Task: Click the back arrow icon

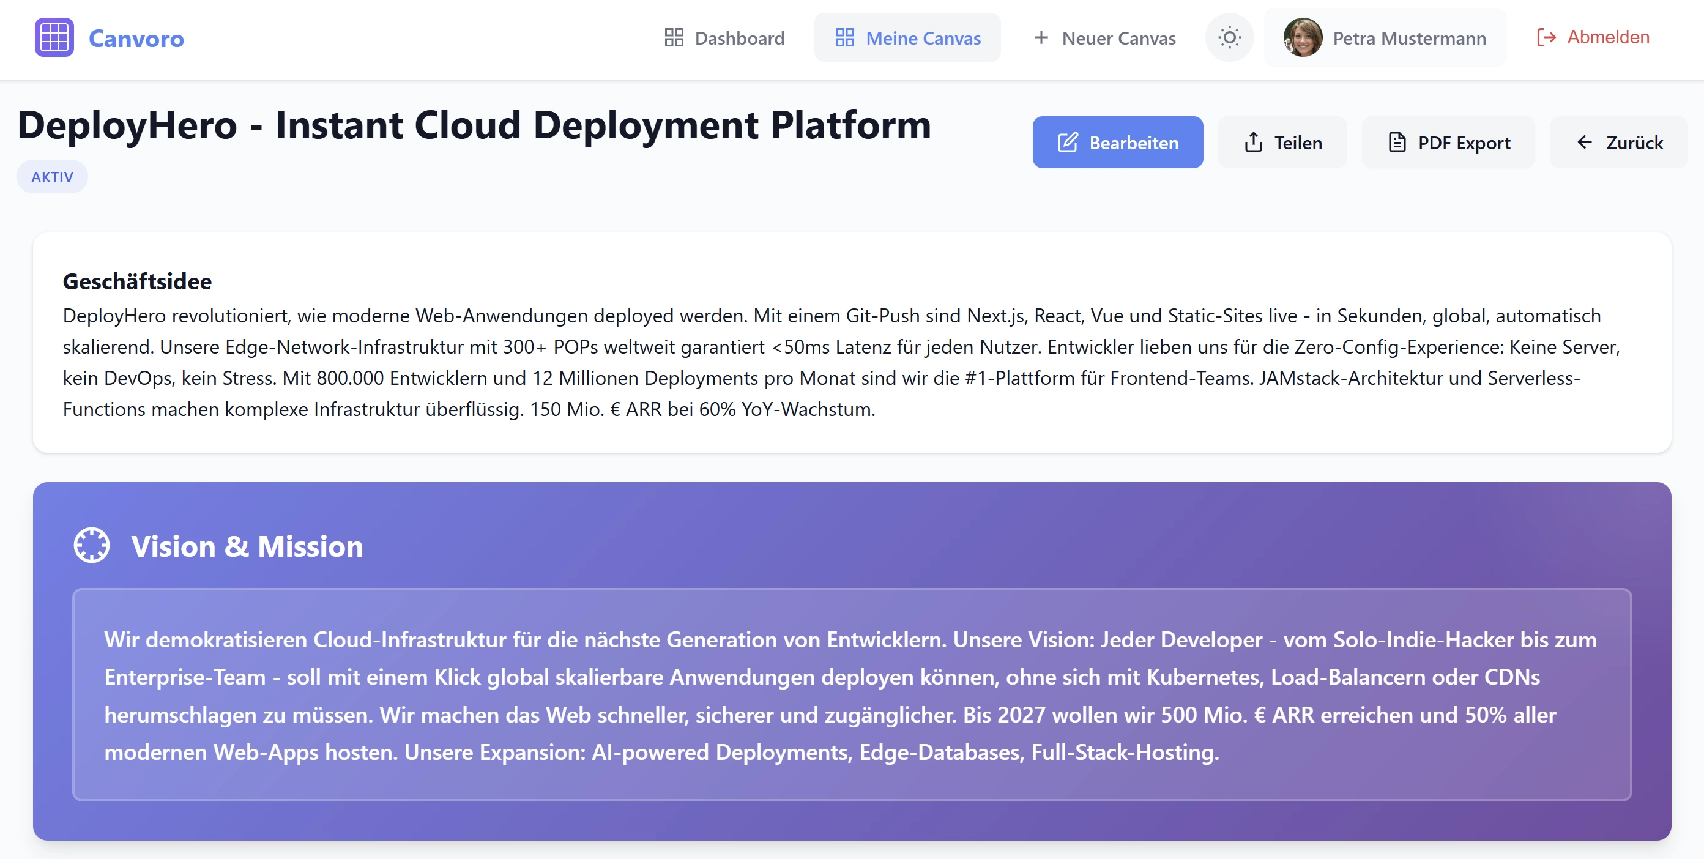Action: coord(1584,142)
